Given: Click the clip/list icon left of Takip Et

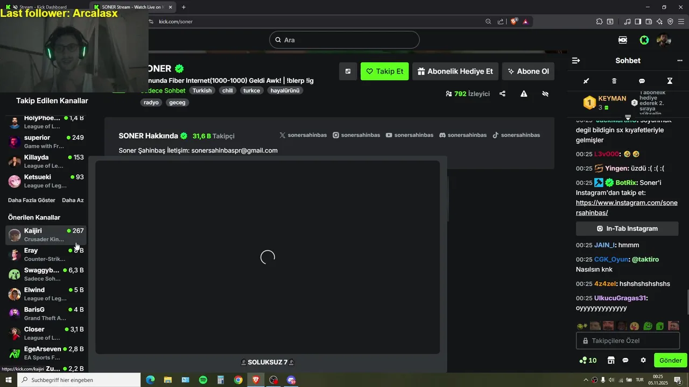Looking at the screenshot, I should point(348,71).
